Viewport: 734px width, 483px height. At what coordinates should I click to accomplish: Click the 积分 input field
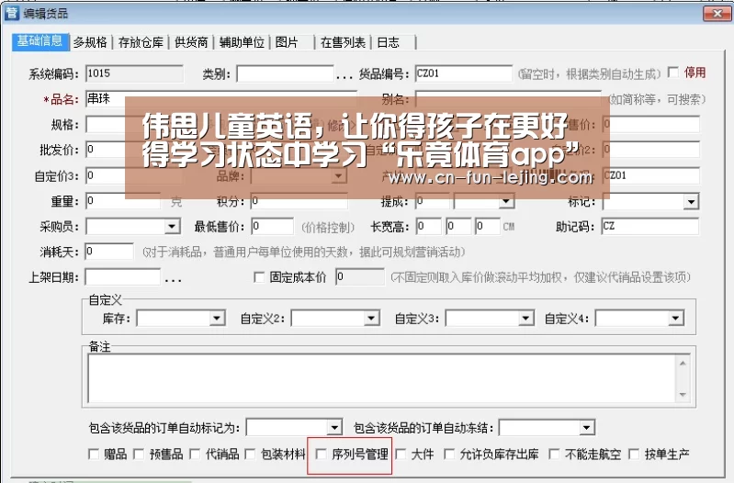(x=299, y=201)
